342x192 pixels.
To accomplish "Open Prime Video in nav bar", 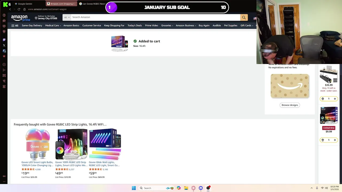I will 151,26.
